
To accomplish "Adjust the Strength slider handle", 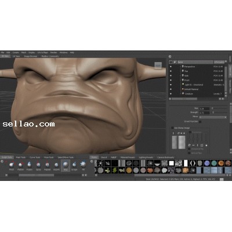I will (213, 113).
